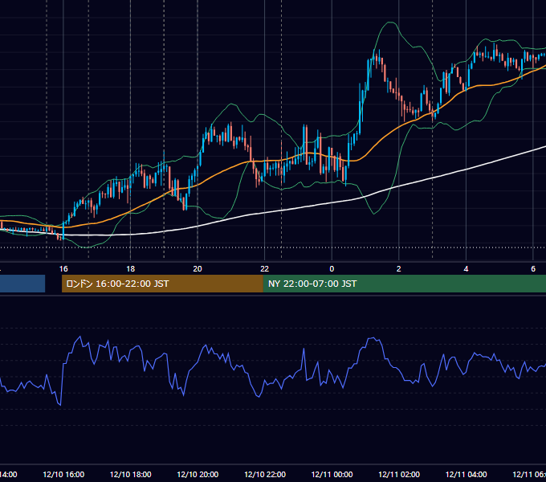Click the 12/10 22:00 date label
This screenshot has height=482, width=546.
pos(265,474)
